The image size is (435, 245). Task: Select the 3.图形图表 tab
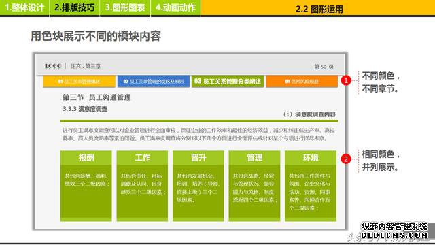point(125,7)
